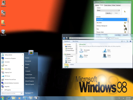This screenshot has height=100, width=133.
Task: Launch Internet Explorer from taskbar
Action: coord(8,98)
